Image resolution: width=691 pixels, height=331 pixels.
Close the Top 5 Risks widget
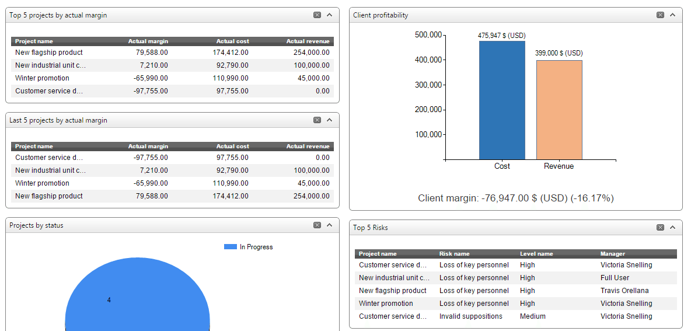pos(660,228)
